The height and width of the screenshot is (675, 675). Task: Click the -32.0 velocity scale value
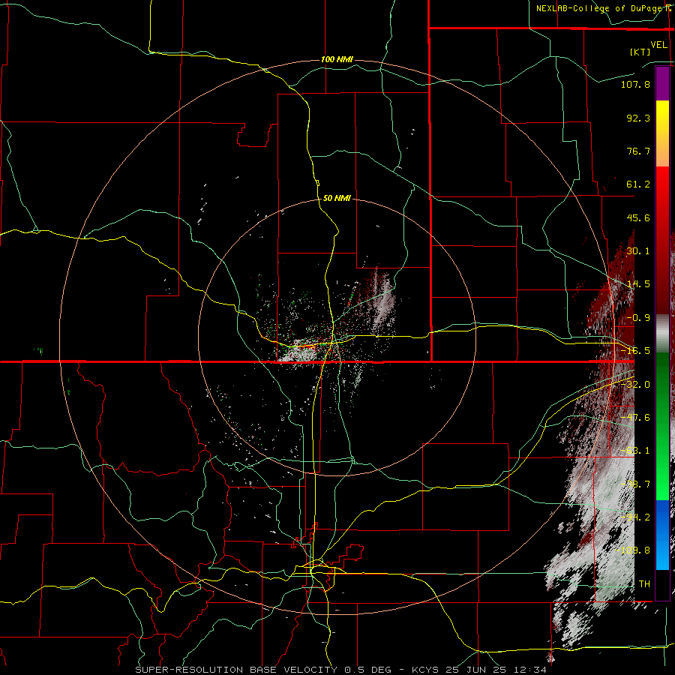click(635, 385)
